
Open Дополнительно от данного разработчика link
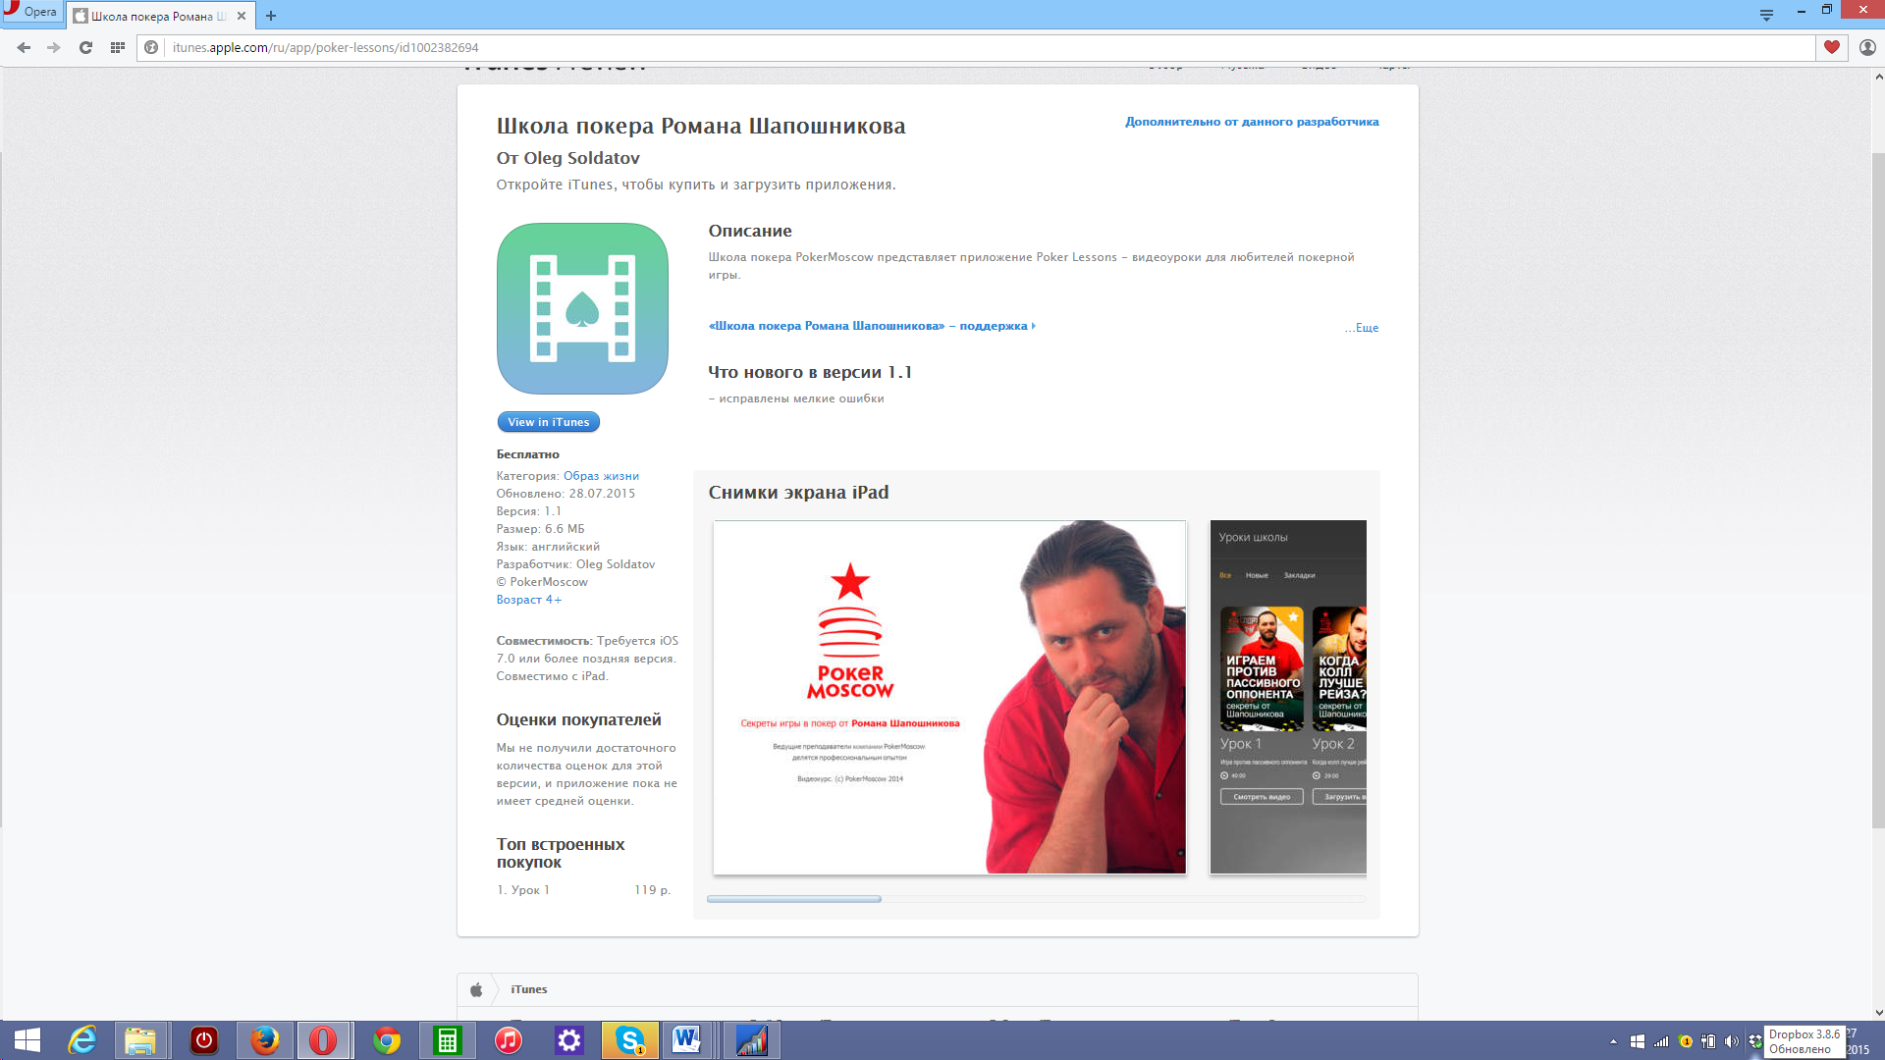click(x=1252, y=122)
